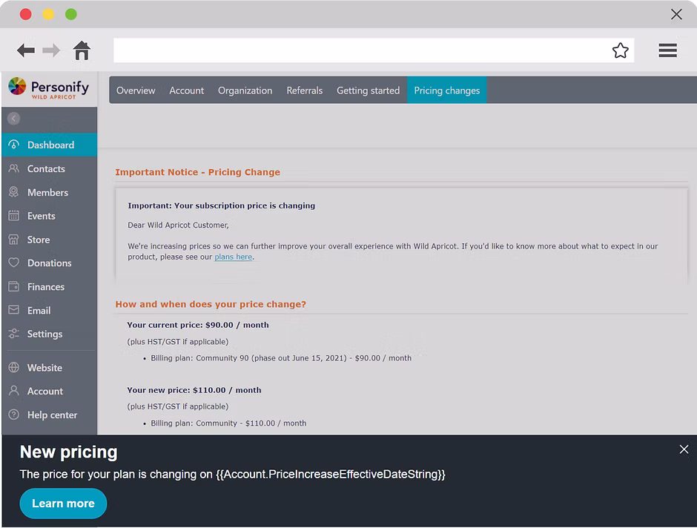Click 'Billing plan: Community 90' bullet

coord(281,358)
